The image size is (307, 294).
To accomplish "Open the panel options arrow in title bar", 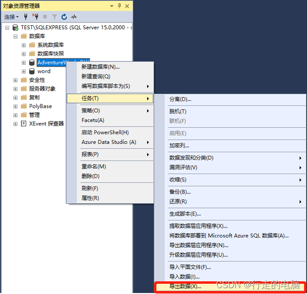I will (x=112, y=6).
